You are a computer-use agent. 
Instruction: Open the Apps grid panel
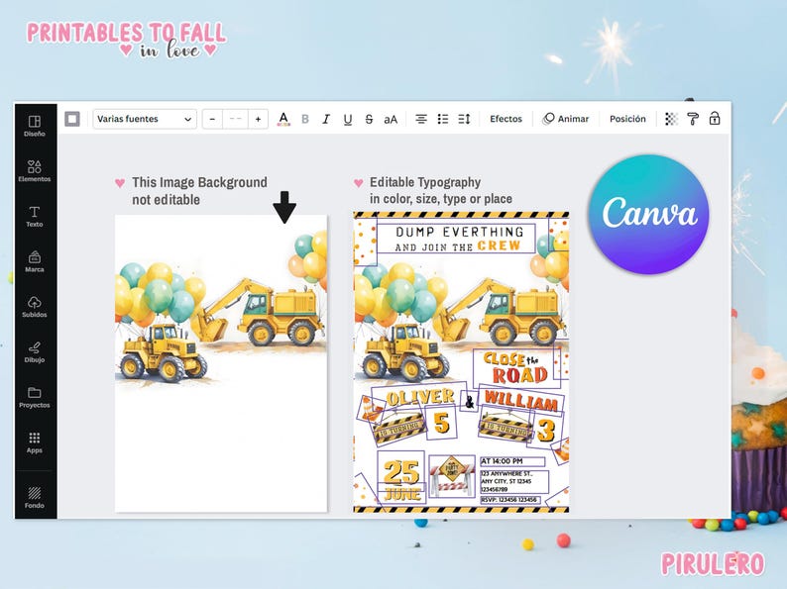pos(34,442)
